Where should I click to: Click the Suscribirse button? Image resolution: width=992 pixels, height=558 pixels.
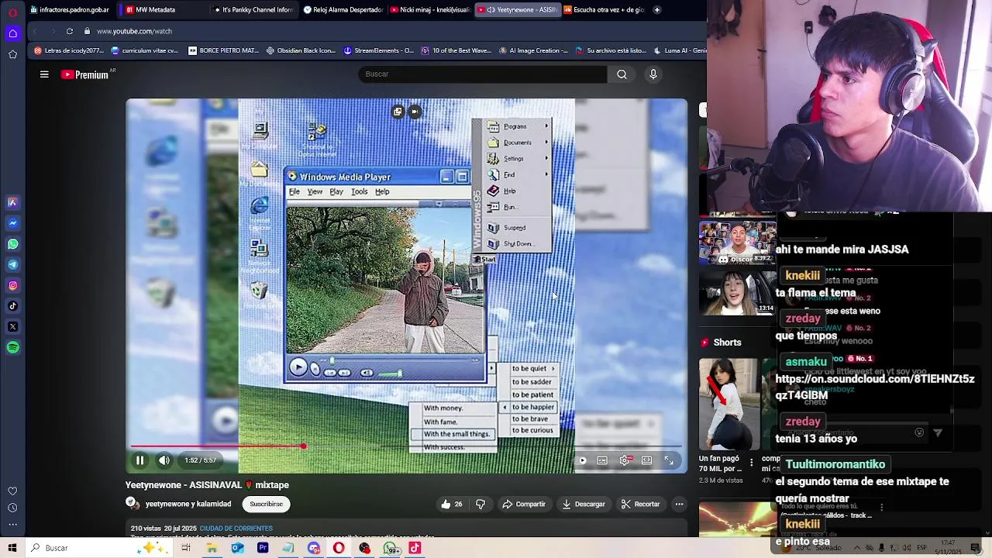(x=266, y=504)
